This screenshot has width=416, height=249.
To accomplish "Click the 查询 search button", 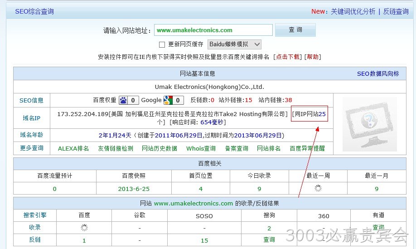I will [295, 30].
